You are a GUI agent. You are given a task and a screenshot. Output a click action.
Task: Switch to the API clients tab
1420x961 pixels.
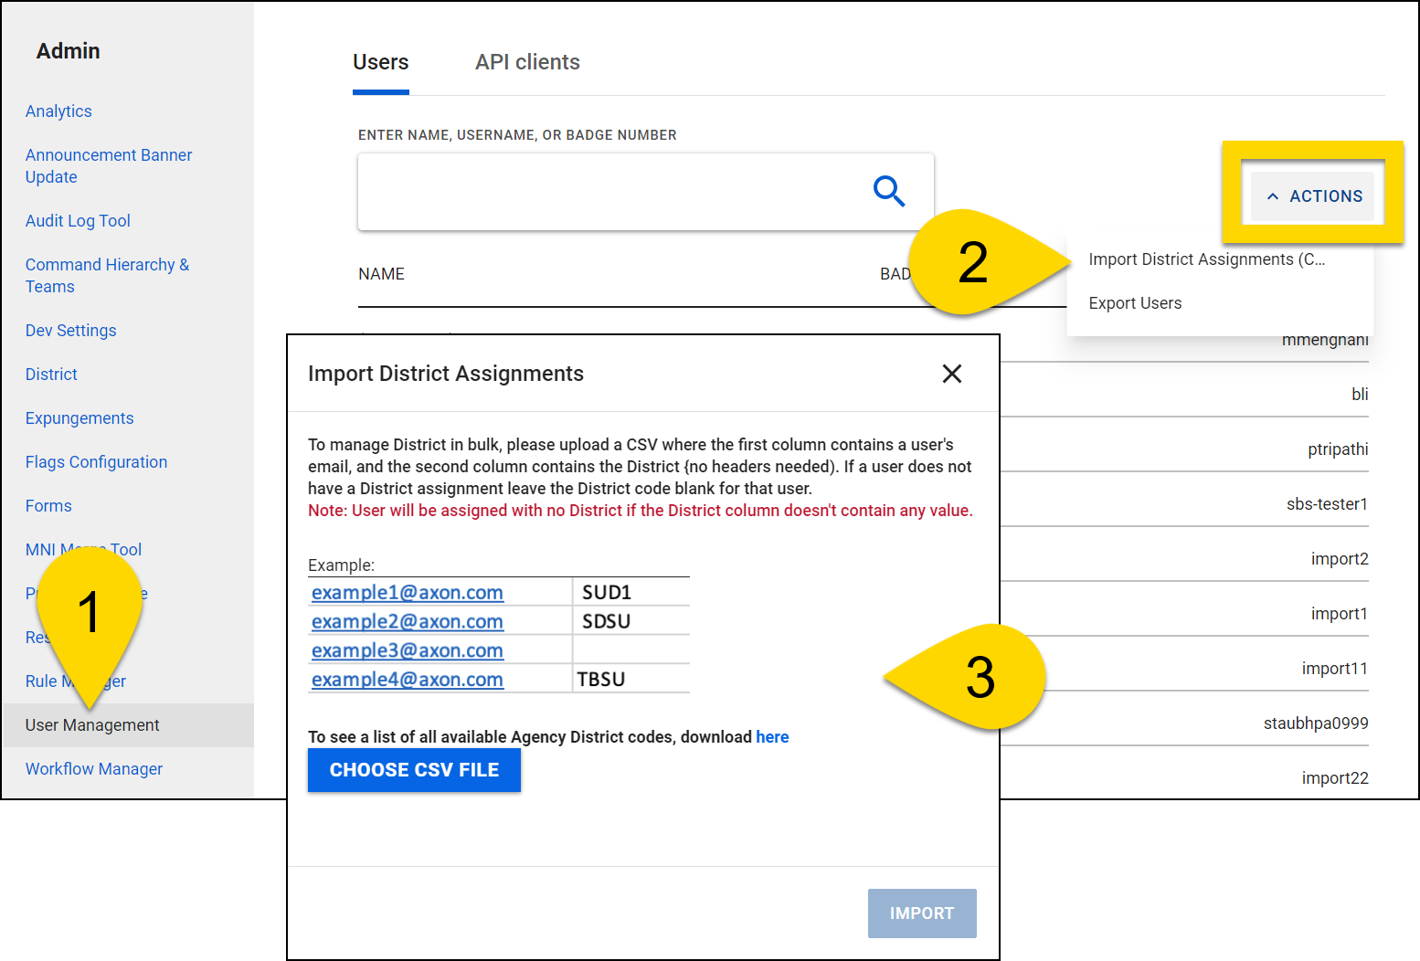(x=527, y=61)
